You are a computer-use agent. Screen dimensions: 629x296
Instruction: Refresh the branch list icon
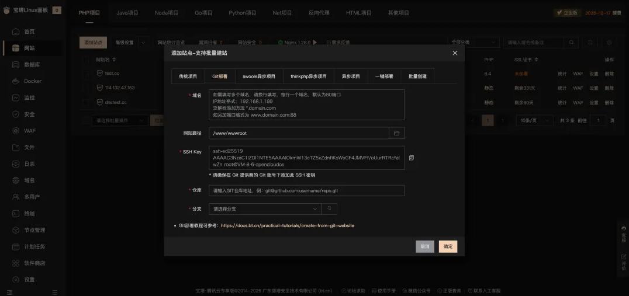click(x=329, y=208)
